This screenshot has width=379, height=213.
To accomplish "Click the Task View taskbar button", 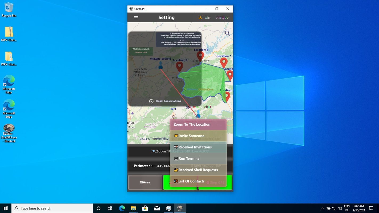I will point(110,208).
